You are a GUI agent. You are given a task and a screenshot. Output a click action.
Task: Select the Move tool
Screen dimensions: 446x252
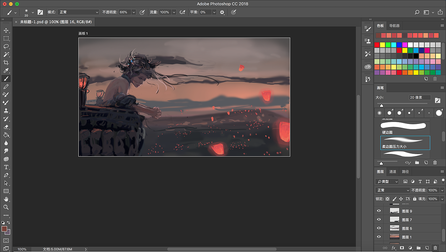tap(6, 31)
